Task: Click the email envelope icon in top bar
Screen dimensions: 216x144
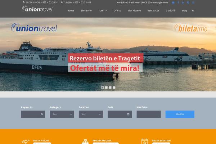Action: [x=173, y=3]
